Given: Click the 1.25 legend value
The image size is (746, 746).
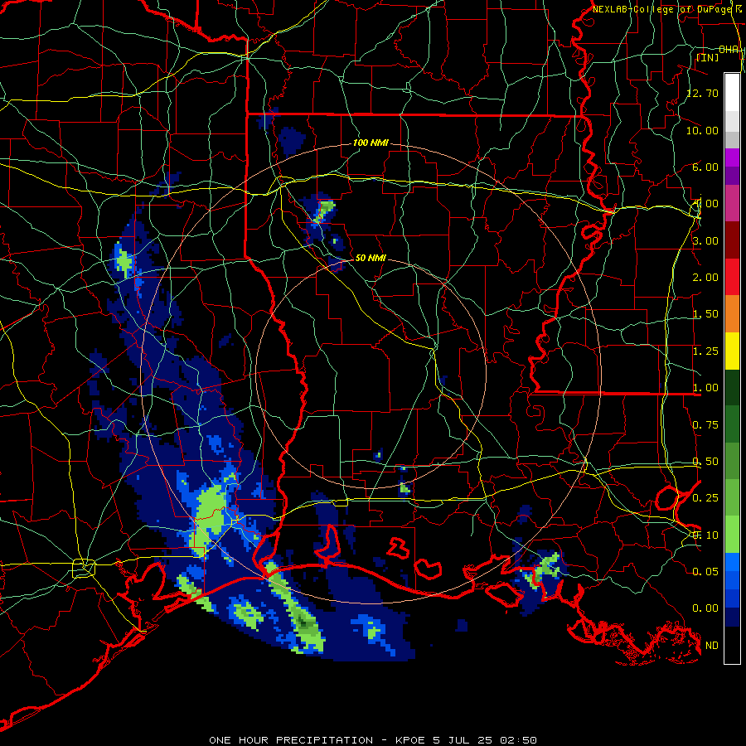Looking at the screenshot, I should pos(705,351).
